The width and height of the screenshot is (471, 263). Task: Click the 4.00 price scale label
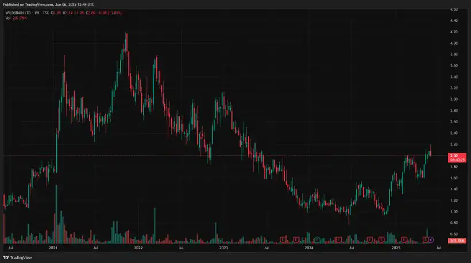pos(453,43)
